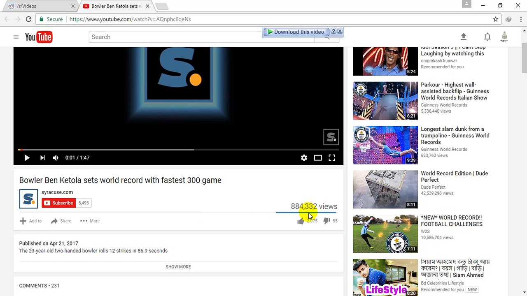
Task: Open the syracuse.com channel avatar
Action: pos(28,199)
